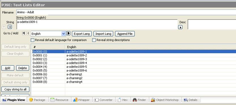236x105 pixels.
Task: Select row a-odette1009-1
Action: (134, 52)
